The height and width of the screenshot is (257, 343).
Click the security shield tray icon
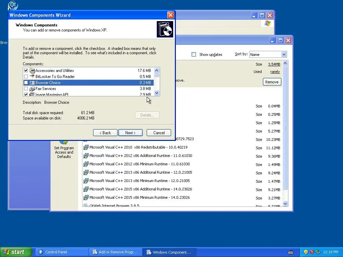click(306, 252)
